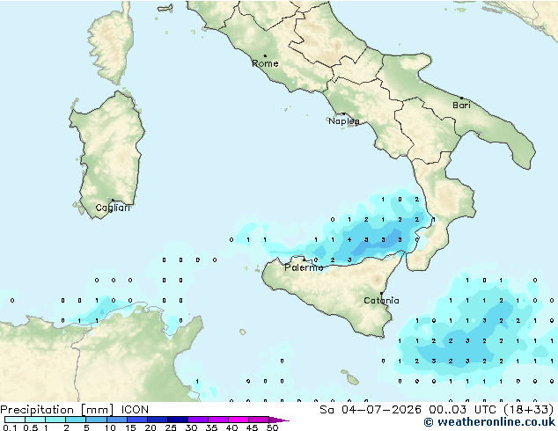558x431 pixels.
Task: Click the legend label '35'
Action: [x=211, y=427]
